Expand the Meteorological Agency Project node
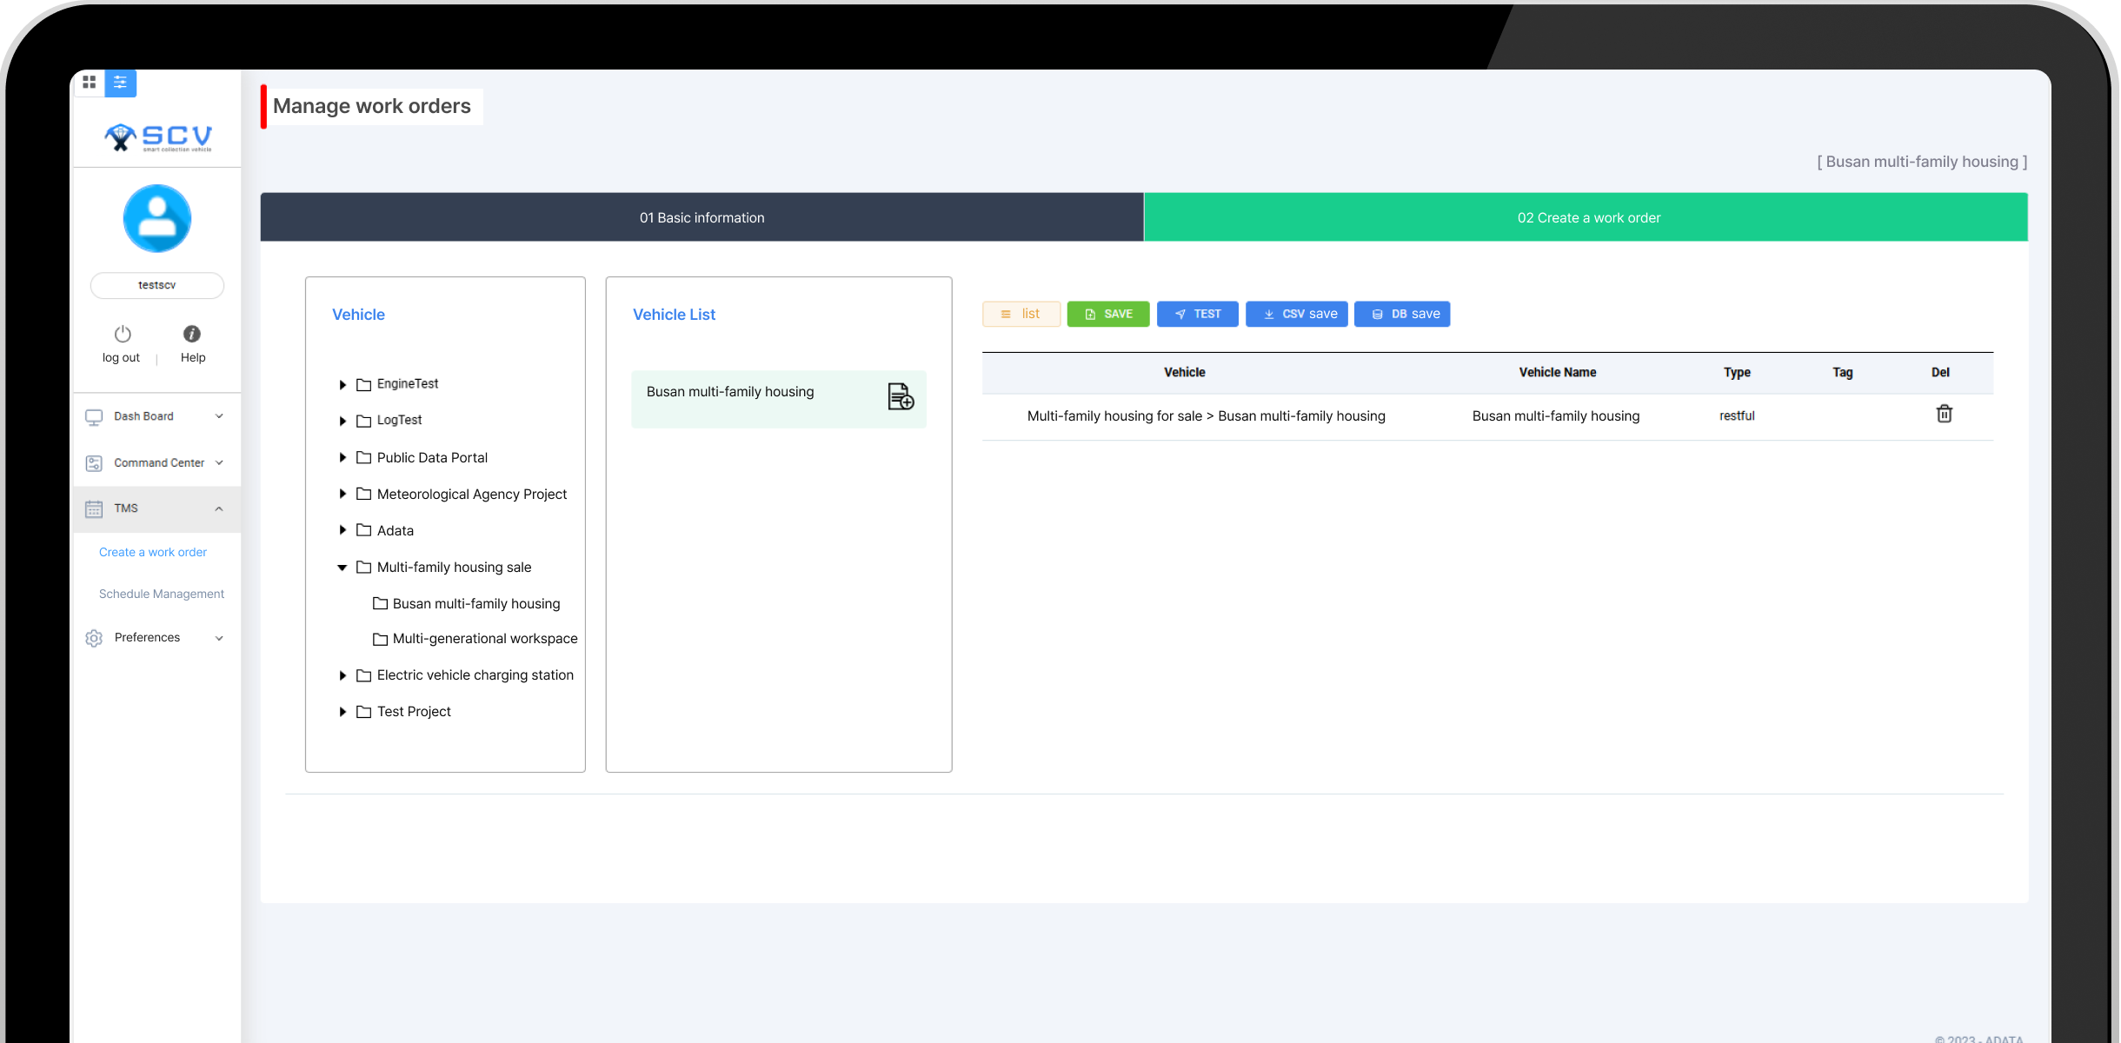 pyautogui.click(x=342, y=494)
